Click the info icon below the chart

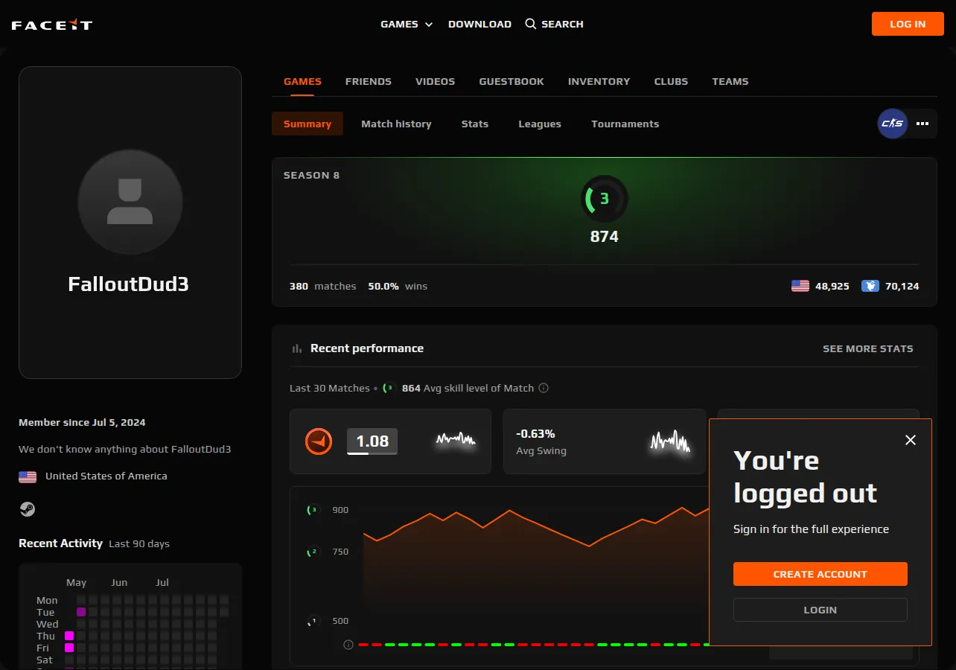pyautogui.click(x=348, y=645)
